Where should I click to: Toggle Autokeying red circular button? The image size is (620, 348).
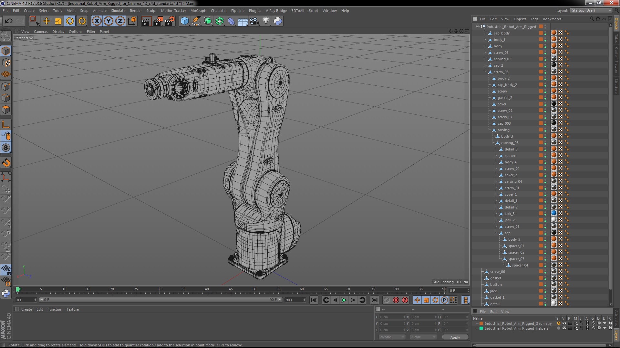pyautogui.click(x=396, y=300)
